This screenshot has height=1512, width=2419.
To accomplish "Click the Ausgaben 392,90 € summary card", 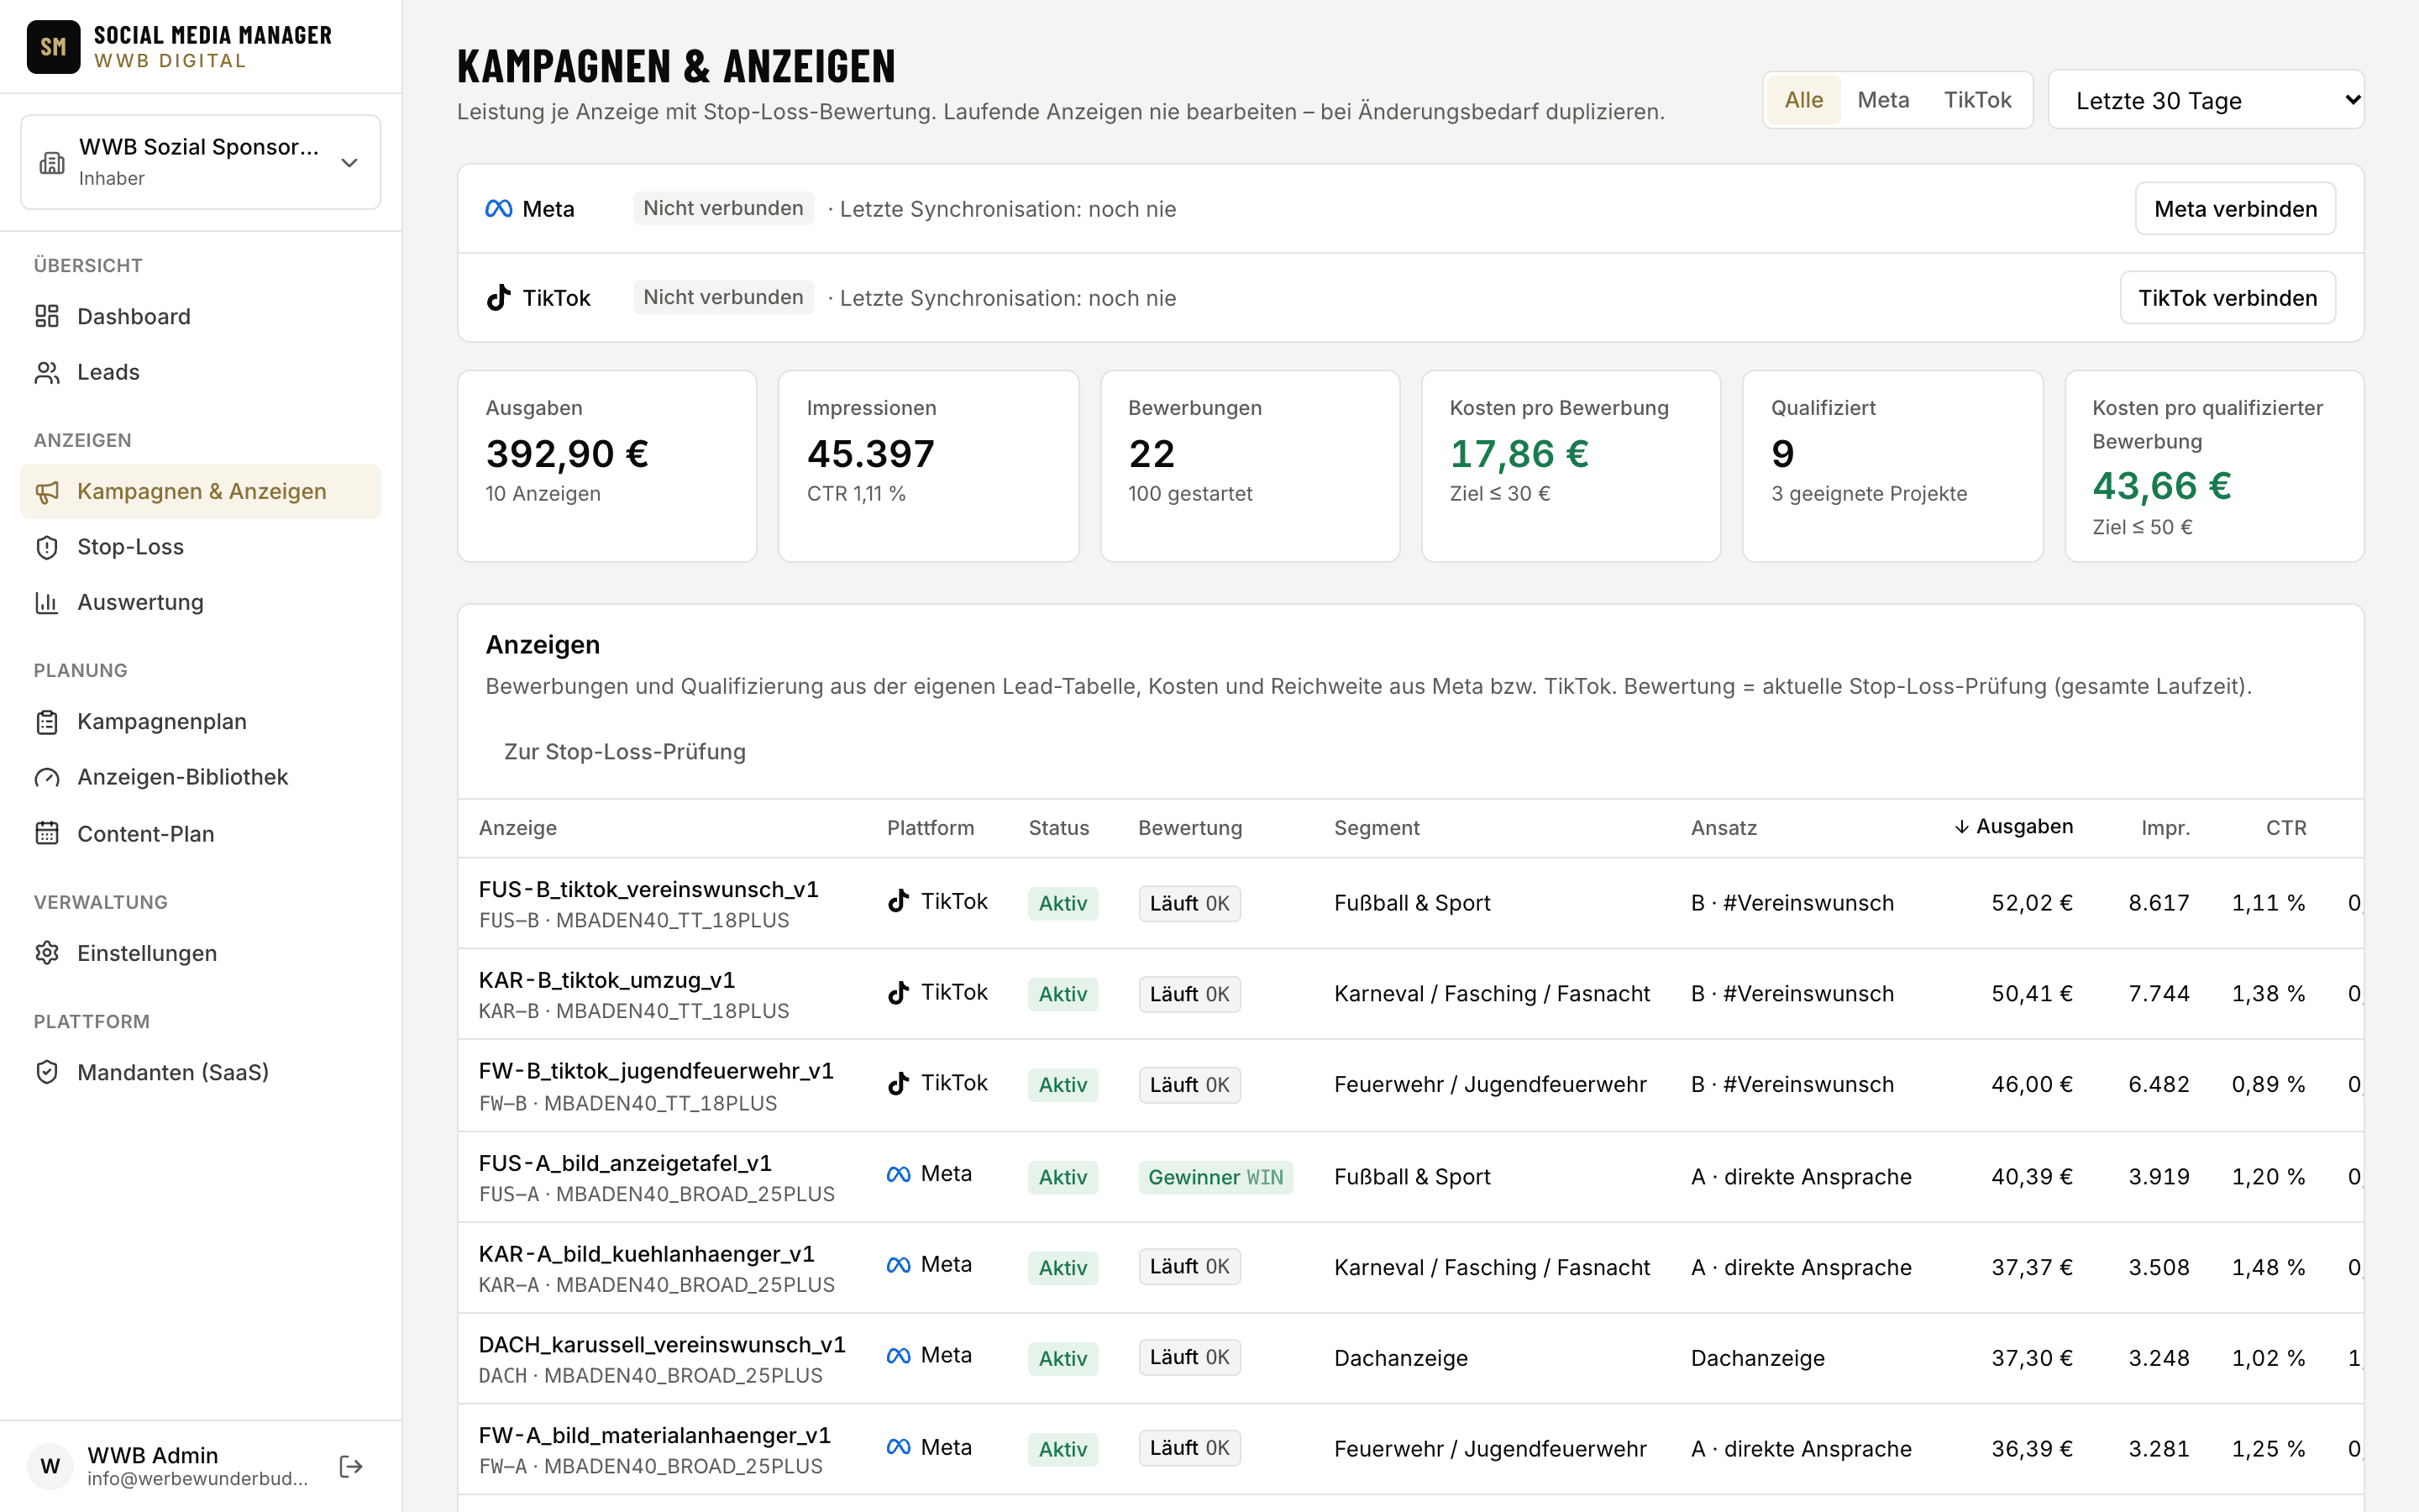I will tap(606, 466).
